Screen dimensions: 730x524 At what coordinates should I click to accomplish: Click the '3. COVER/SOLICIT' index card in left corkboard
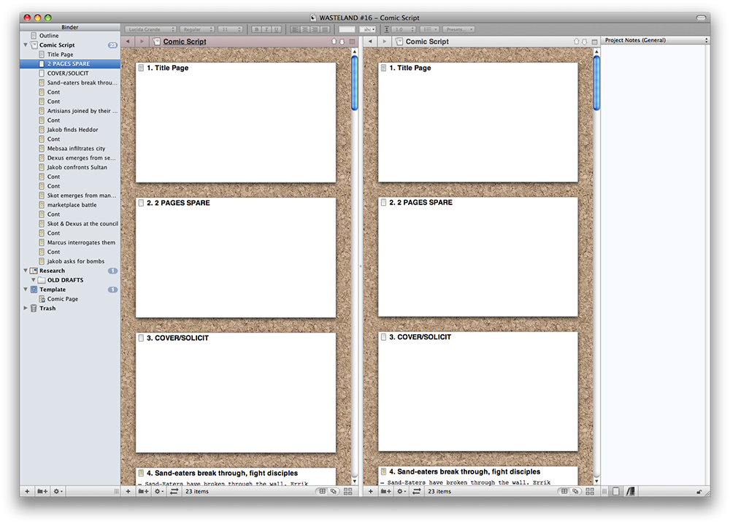pos(236,393)
